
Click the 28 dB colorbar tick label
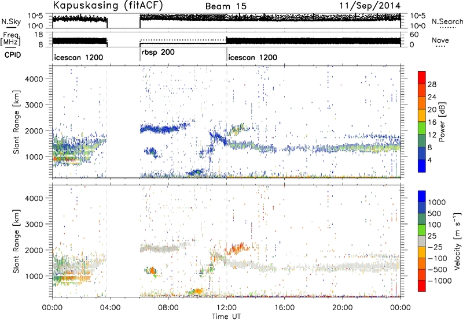pos(432,84)
